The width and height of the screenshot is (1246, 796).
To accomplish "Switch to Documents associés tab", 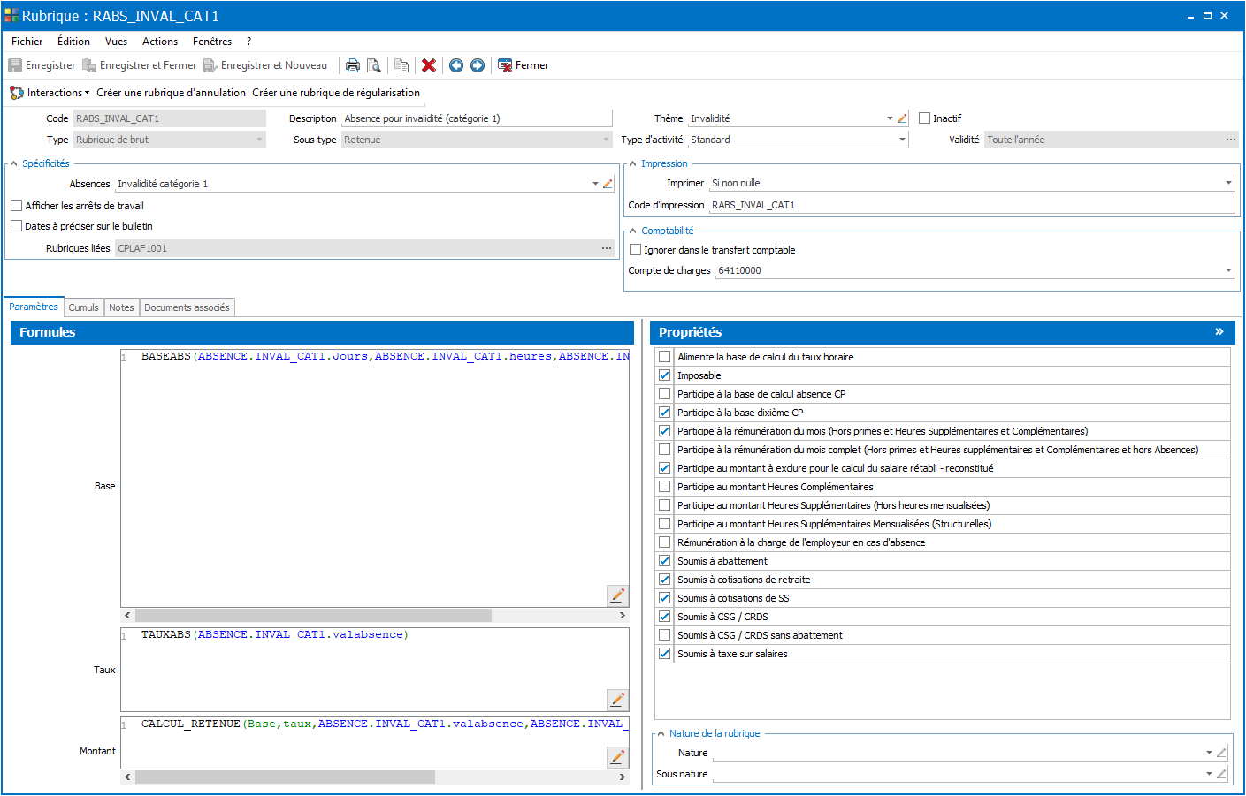I will point(187,307).
